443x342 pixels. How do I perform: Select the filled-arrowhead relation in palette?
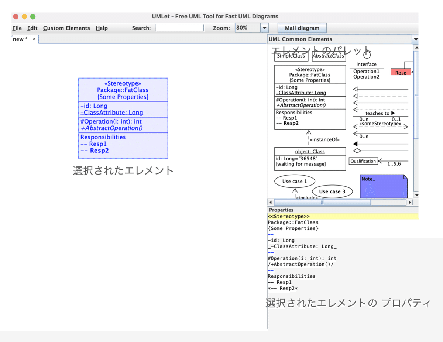pyautogui.click(x=380, y=144)
